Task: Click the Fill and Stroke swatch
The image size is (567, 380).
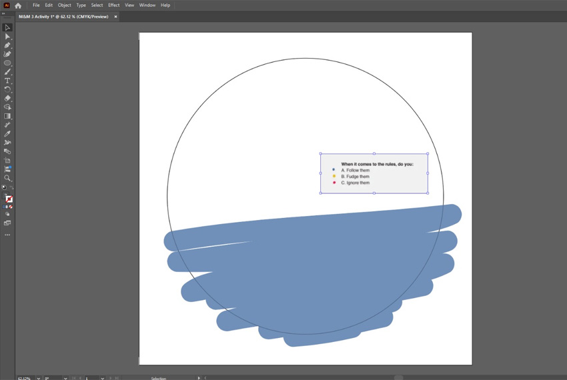Action: (8, 198)
